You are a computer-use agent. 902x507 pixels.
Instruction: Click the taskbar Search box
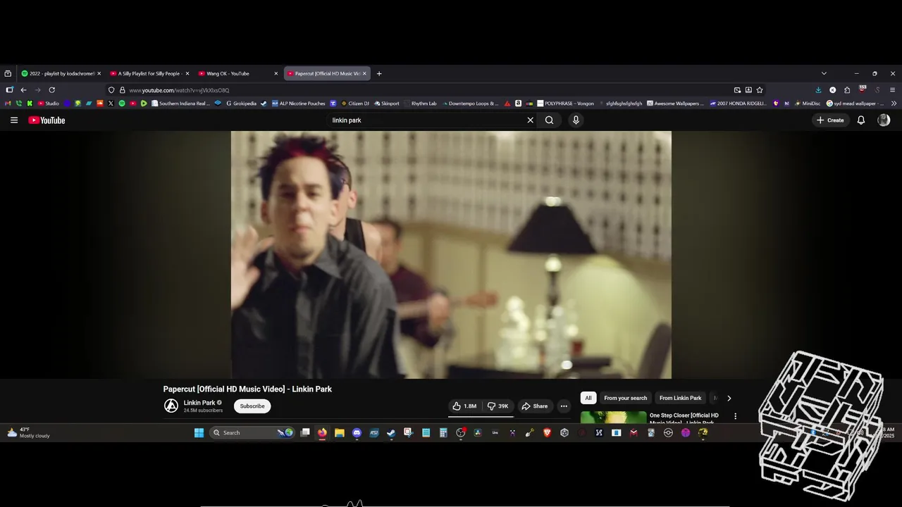click(252, 433)
